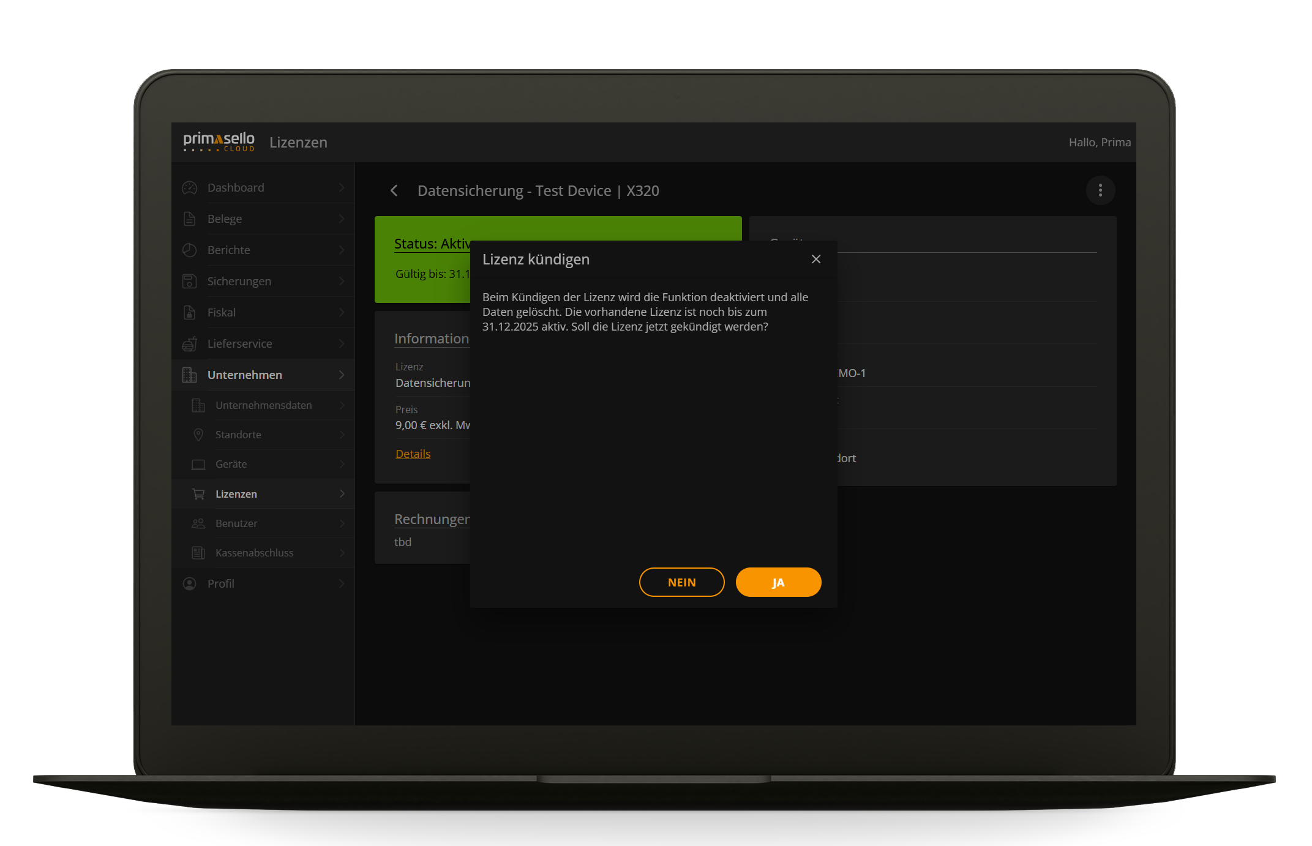The width and height of the screenshot is (1312, 846).
Task: Expand the Benutzer entry chevron
Action: pyautogui.click(x=341, y=523)
